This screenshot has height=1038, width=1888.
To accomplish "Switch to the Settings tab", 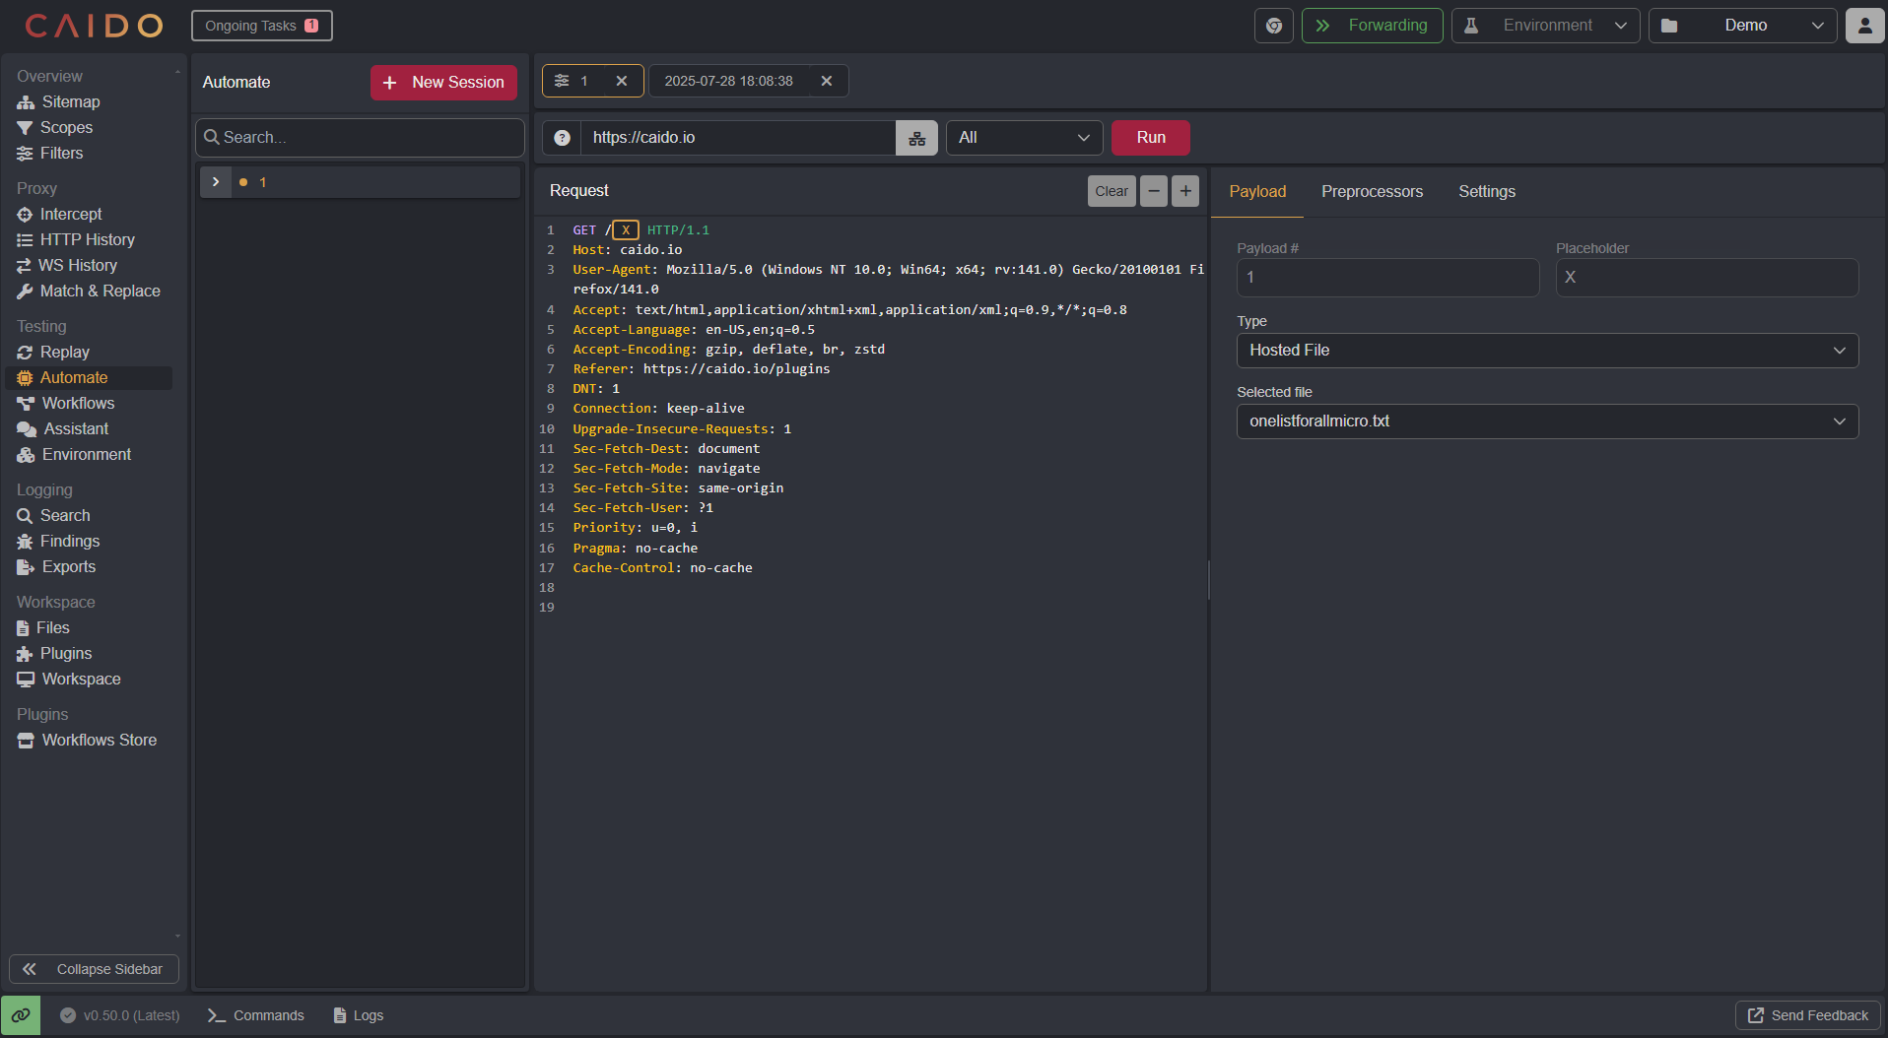I will 1486,192.
